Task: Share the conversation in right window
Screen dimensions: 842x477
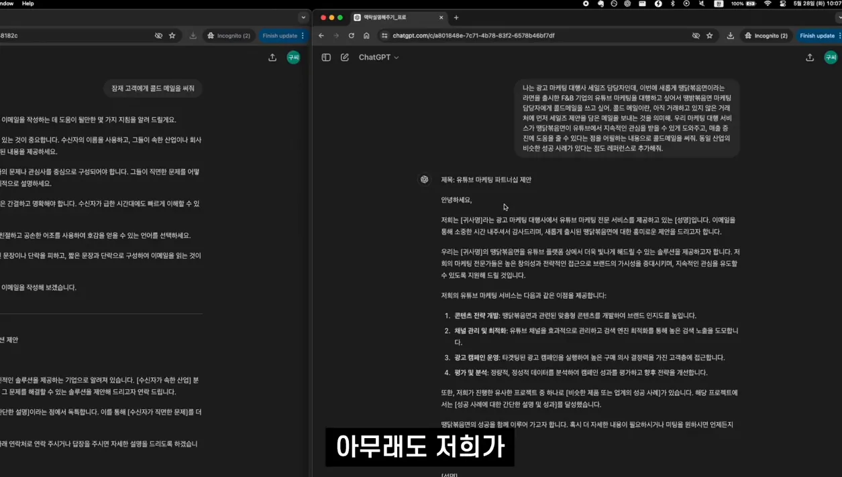Action: click(810, 58)
